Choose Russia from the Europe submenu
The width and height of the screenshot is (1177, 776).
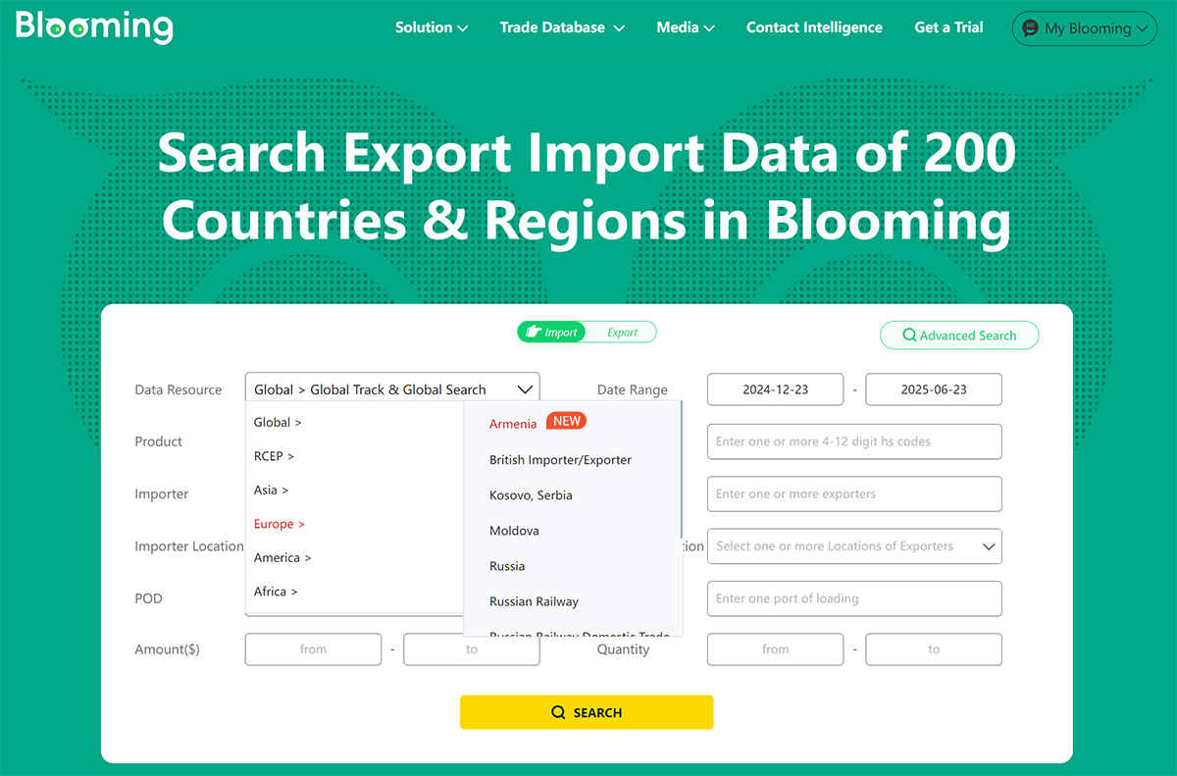[507, 566]
